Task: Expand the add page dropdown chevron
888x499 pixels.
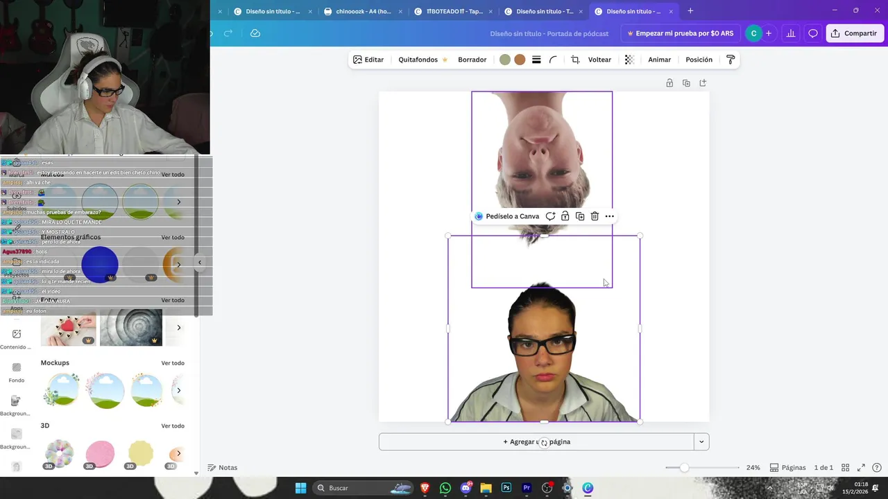Action: point(701,441)
